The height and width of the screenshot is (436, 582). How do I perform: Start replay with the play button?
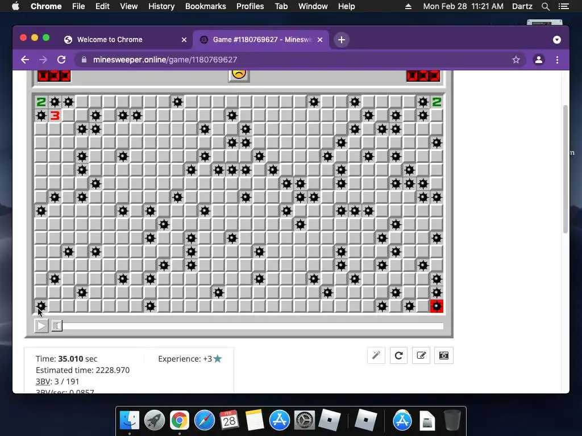41,325
